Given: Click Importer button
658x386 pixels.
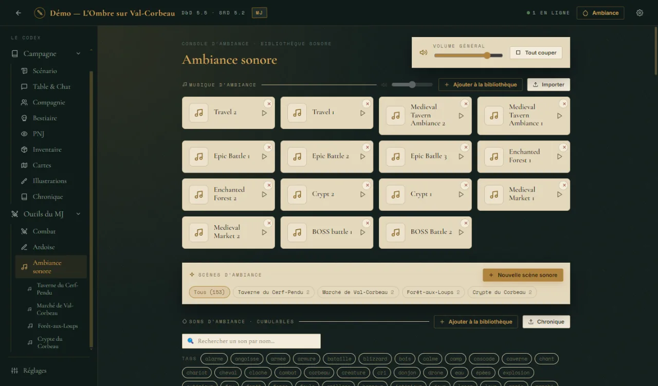Looking at the screenshot, I should tap(549, 85).
